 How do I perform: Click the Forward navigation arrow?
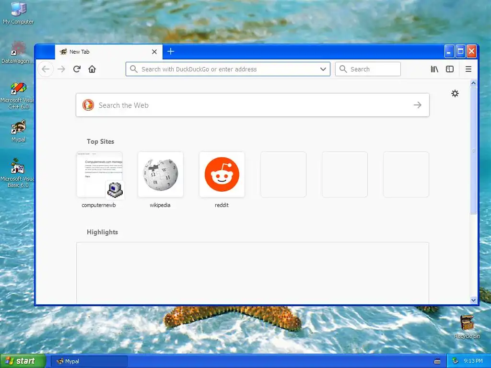61,69
